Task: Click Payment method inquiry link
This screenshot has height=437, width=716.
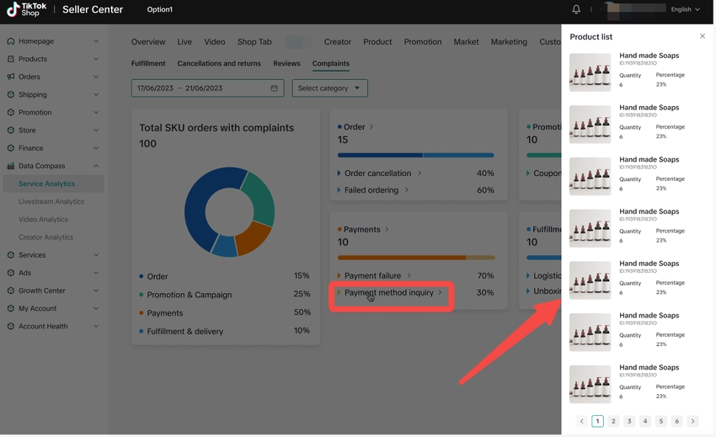Action: click(388, 293)
